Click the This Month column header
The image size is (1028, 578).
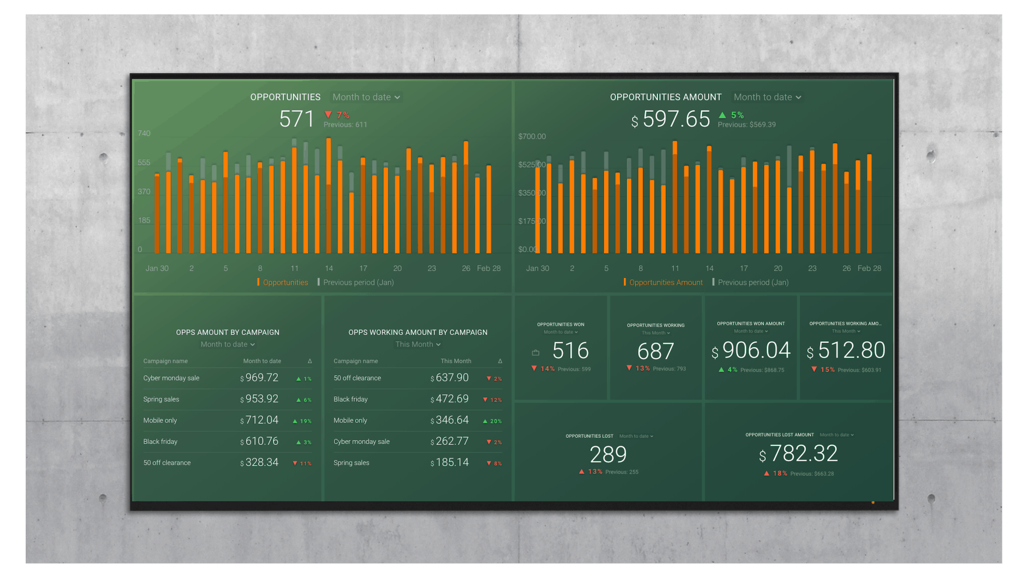coord(455,361)
